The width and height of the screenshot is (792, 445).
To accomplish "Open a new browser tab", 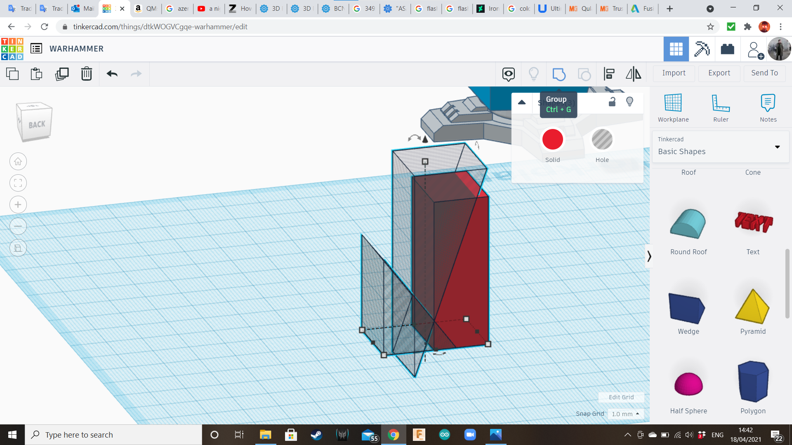I will 669,9.
